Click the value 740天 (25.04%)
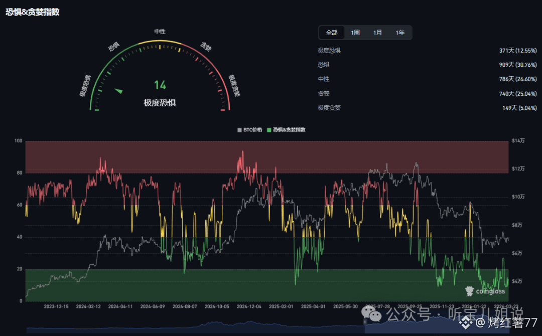Screen dimensions: 542x336 pos(518,94)
